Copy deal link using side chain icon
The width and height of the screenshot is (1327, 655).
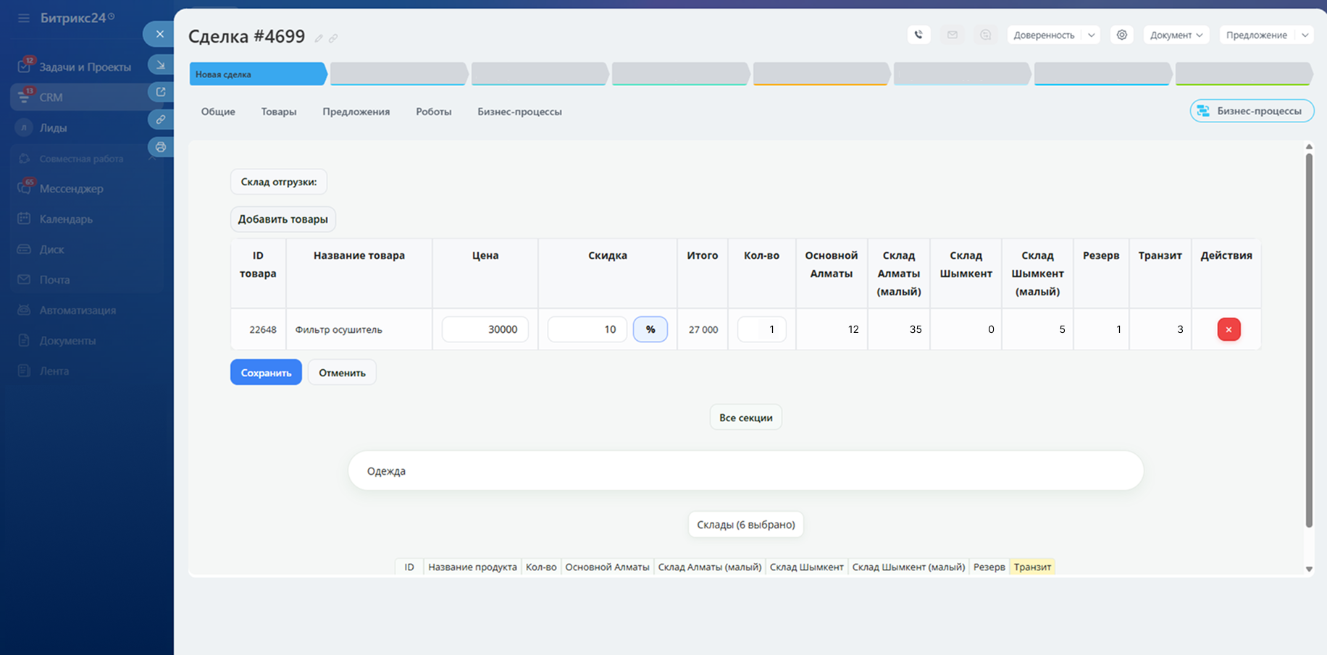(160, 119)
